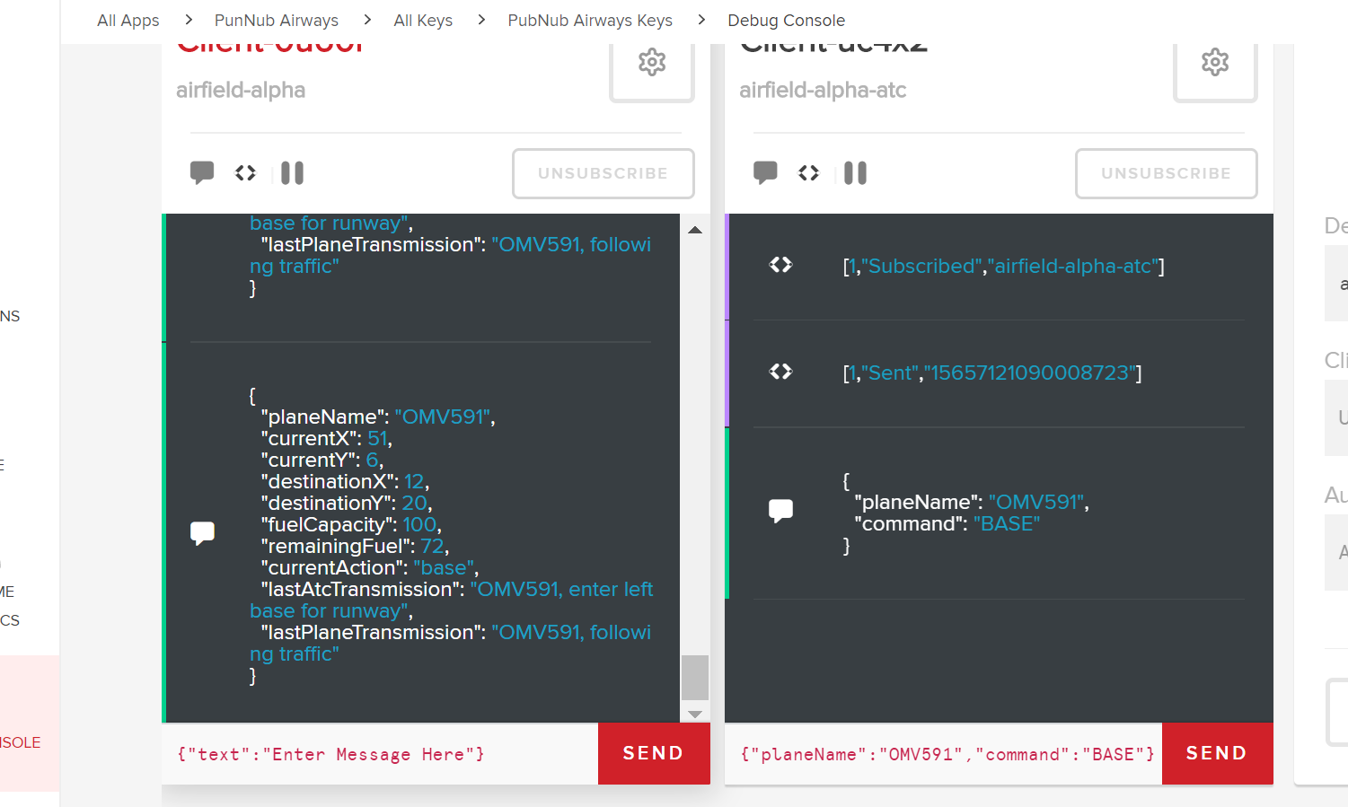Toggle messages filter in airfield-alpha panel
Image resolution: width=1348 pixels, height=807 pixels.
pyautogui.click(x=202, y=172)
